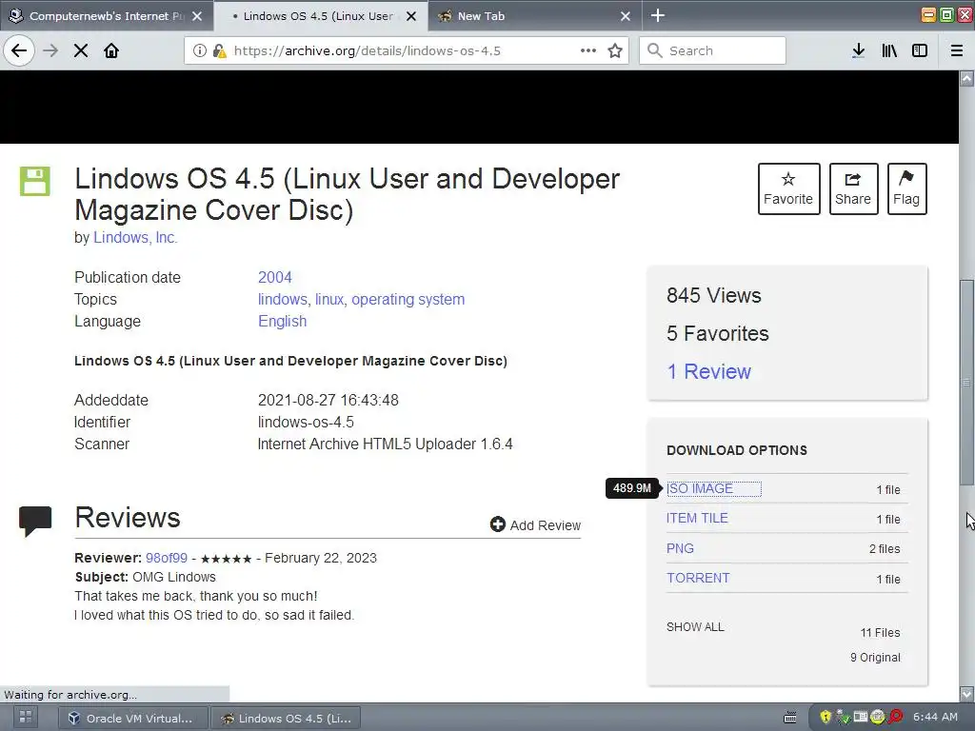Click the scrollbar down arrow
Image resolution: width=975 pixels, height=731 pixels.
pyautogui.click(x=967, y=693)
